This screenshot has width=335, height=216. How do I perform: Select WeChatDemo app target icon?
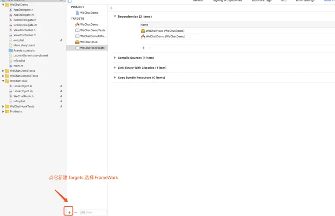tap(77, 24)
